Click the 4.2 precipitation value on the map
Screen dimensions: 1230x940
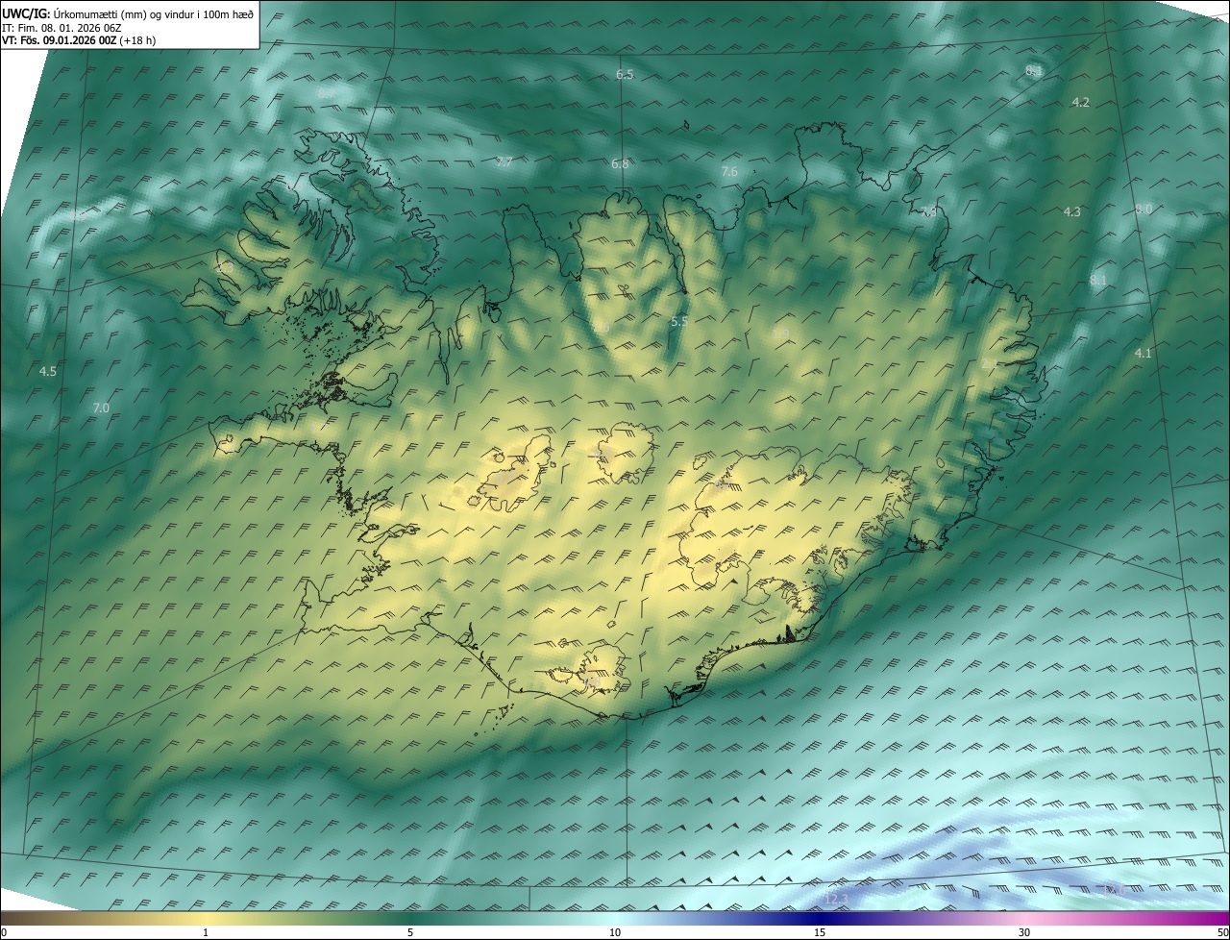click(1080, 102)
